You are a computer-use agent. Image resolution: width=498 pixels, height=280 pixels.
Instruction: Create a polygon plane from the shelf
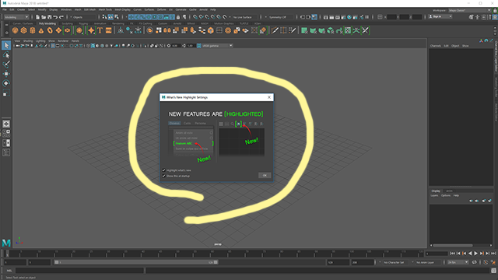(58, 30)
